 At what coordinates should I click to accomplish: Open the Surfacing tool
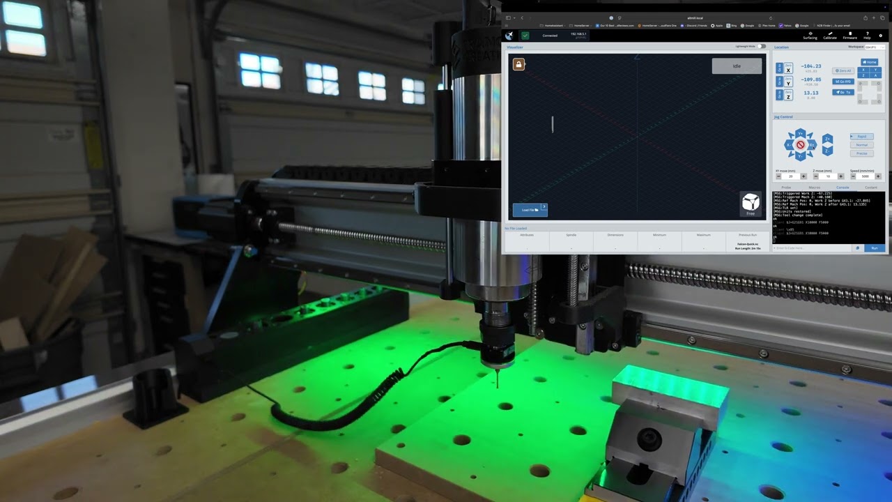(810, 36)
